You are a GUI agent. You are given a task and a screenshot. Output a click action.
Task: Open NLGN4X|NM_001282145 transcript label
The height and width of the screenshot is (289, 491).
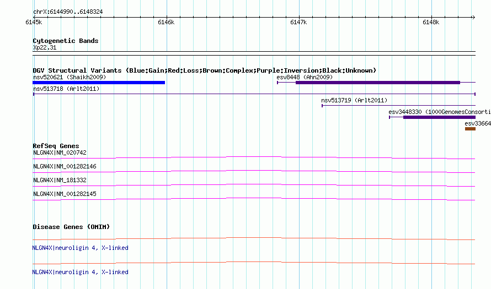[65, 194]
